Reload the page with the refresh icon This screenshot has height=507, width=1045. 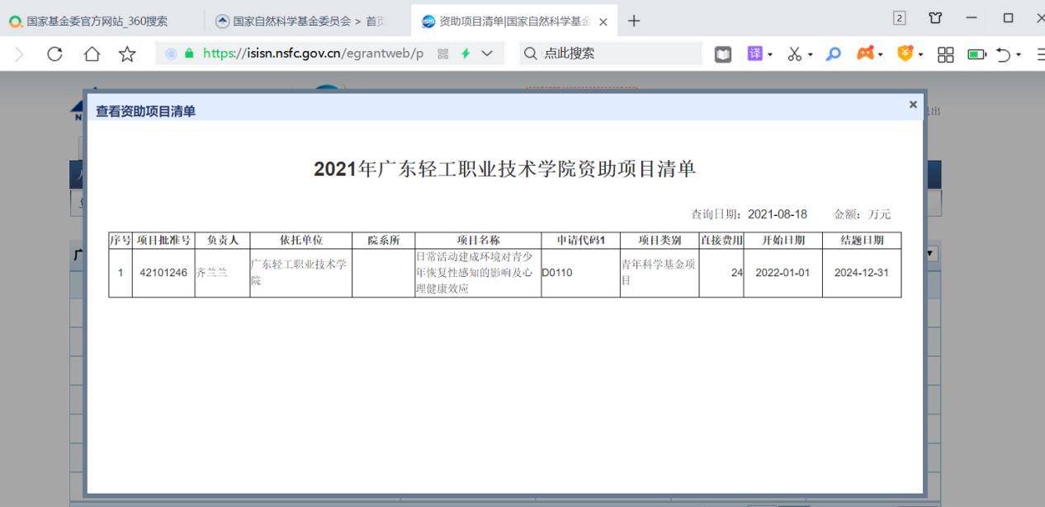coord(54,54)
